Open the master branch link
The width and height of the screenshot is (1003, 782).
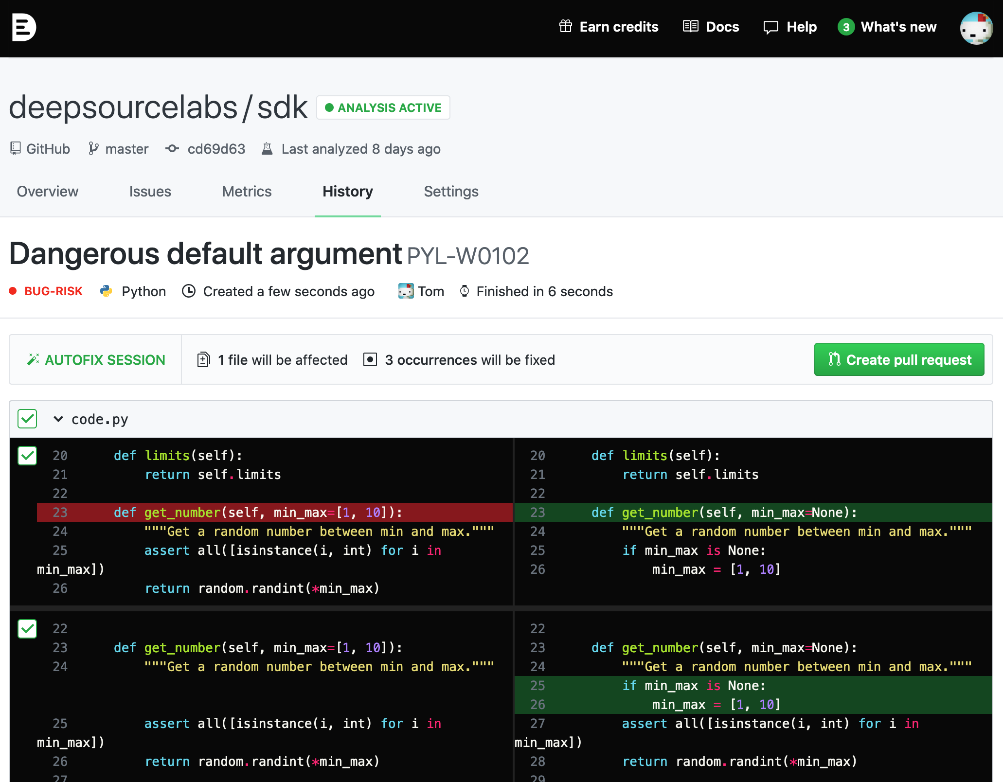point(126,149)
